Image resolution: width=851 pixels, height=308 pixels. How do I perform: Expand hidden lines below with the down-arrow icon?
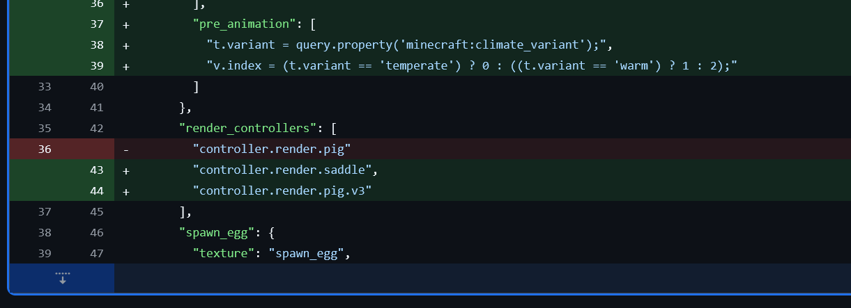[62, 278]
